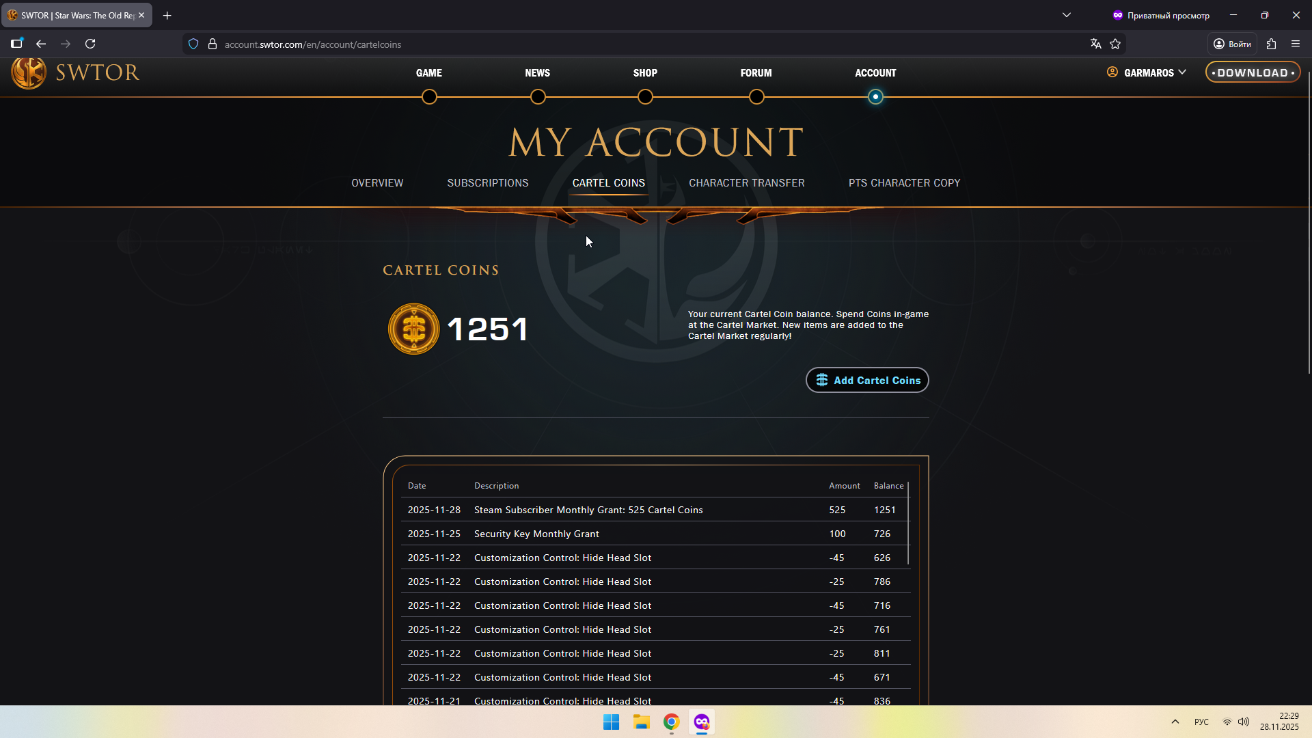Viewport: 1312px width, 738px height.
Task: Open browser extensions puzzle icon
Action: pos(1271,44)
